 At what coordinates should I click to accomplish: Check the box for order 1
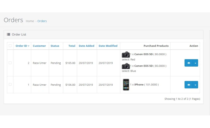[x=10, y=85]
